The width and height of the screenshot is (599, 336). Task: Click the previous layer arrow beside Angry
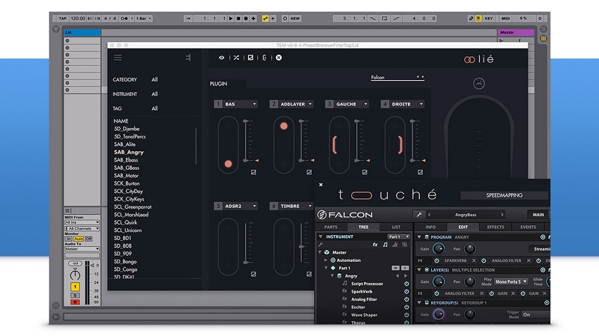[397, 276]
